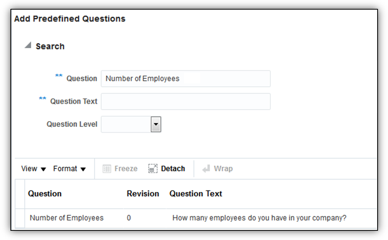
Task: Click the Question Level select box
Action: pos(126,124)
